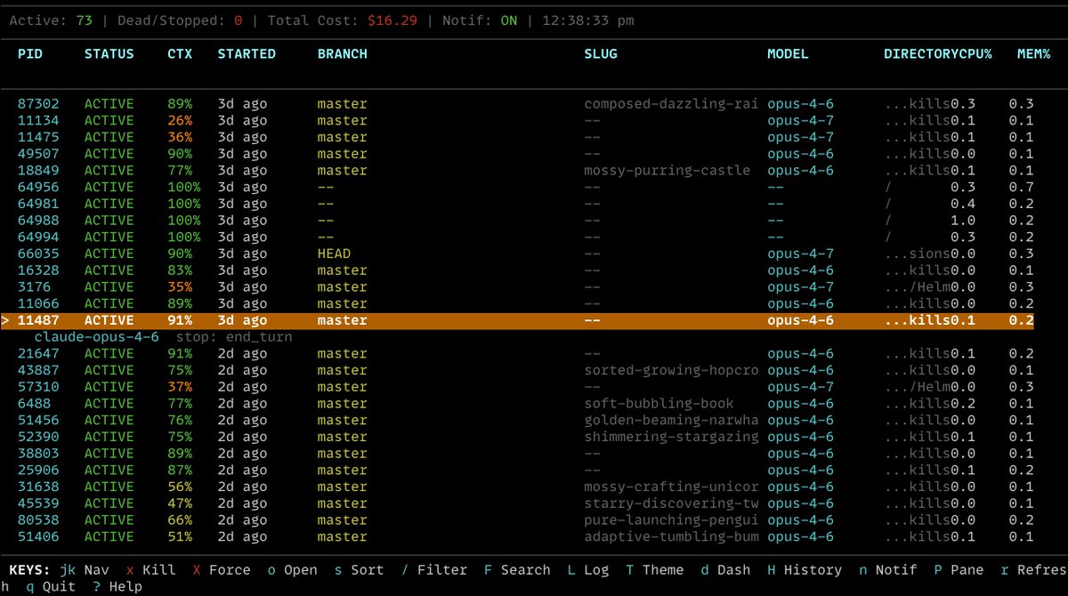Click the Active: 73 counter
This screenshot has width=1068, height=596.
[x=51, y=20]
